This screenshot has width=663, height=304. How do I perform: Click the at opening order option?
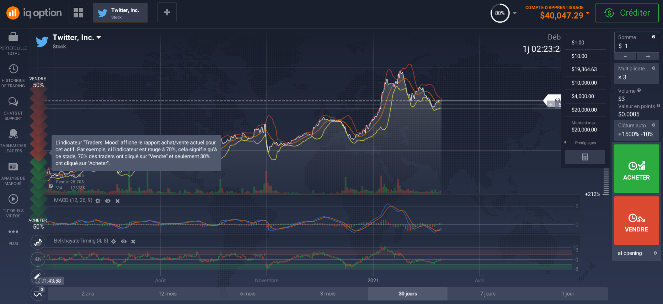point(630,253)
